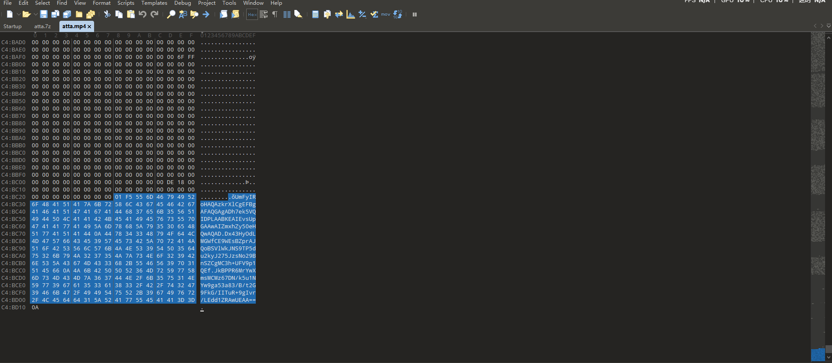The height and width of the screenshot is (363, 832).
Task: Run a template with the yellow scroll icon
Action: (x=235, y=14)
